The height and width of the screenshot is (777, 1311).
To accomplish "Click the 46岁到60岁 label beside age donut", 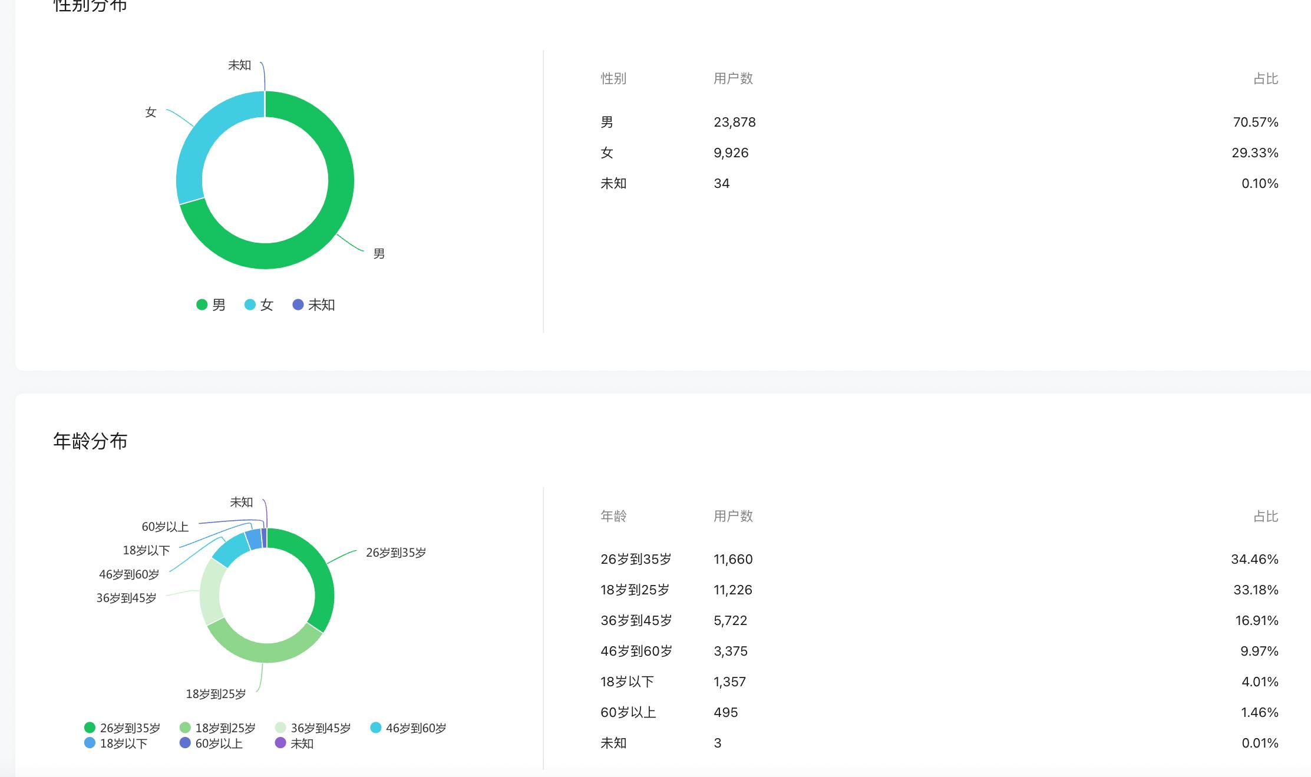I will 129,574.
